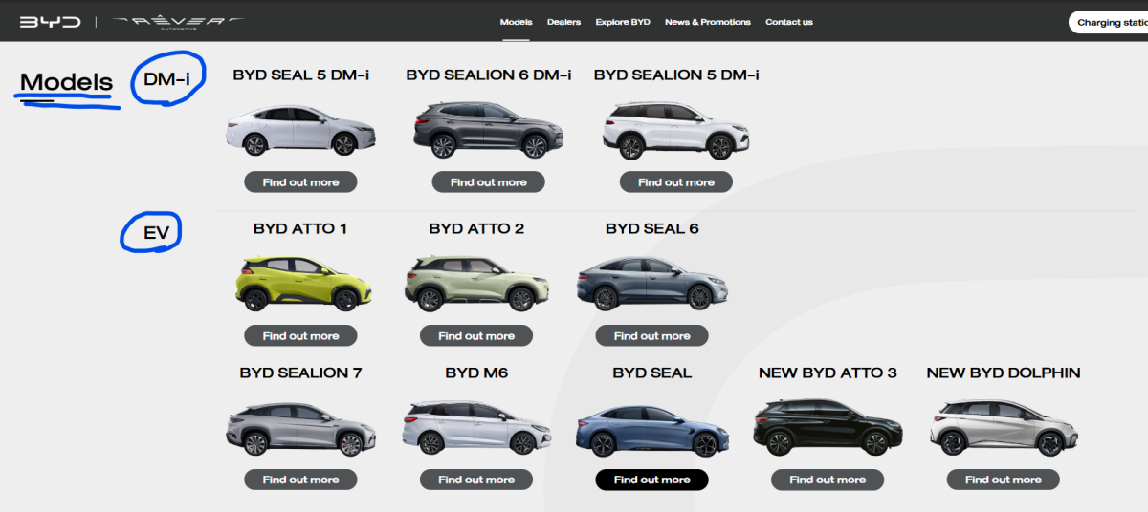Click Find out more under BYD Sealion 5 DM-i
The width and height of the screenshot is (1148, 512).
[675, 181]
